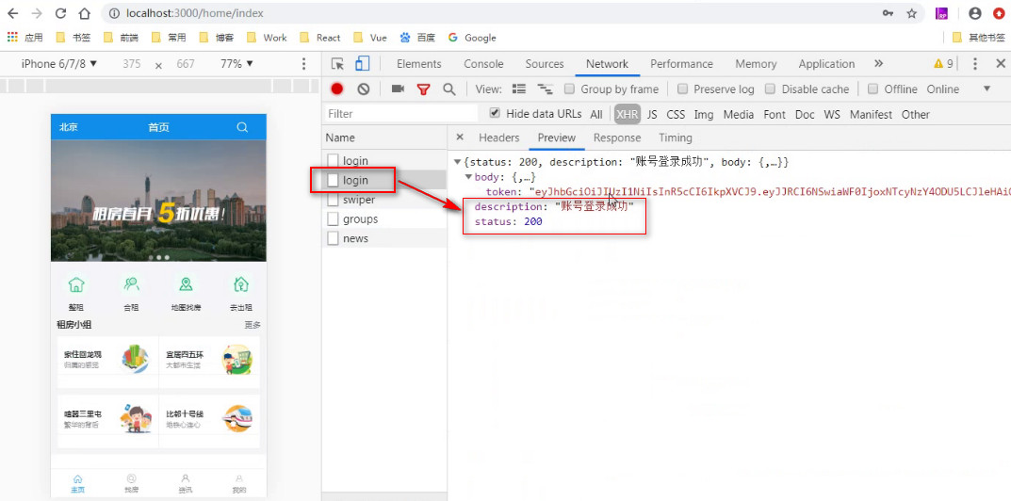This screenshot has height=501, width=1011.
Task: Collapse the root response object triangle
Action: (457, 162)
